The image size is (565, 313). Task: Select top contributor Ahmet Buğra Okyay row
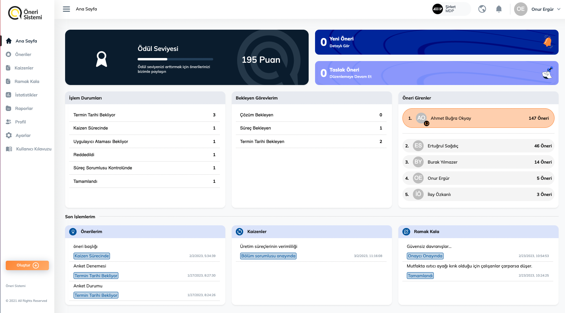pyautogui.click(x=478, y=118)
